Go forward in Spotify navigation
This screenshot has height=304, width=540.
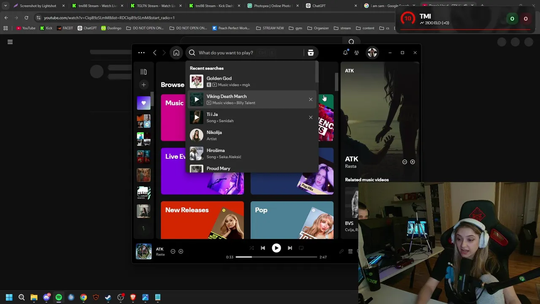[x=164, y=53]
